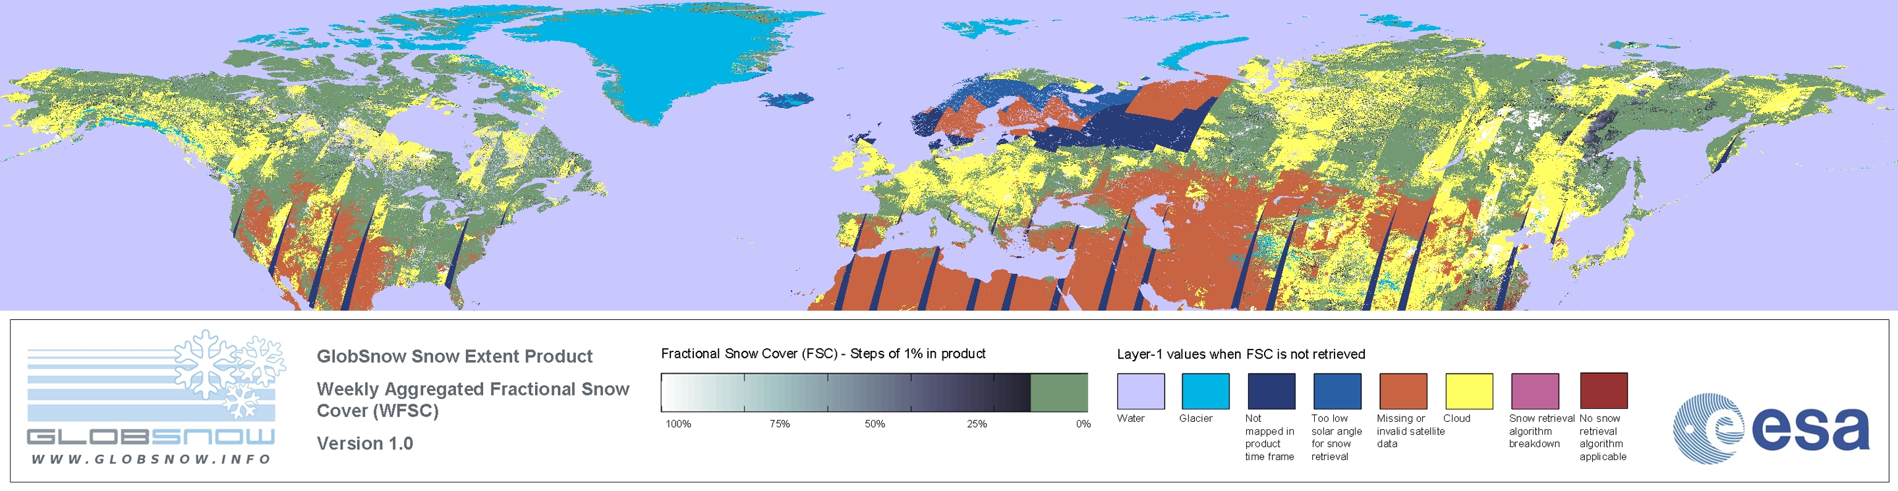Click the 'Water' legend label
The height and width of the screenshot is (491, 1898).
click(x=1131, y=418)
